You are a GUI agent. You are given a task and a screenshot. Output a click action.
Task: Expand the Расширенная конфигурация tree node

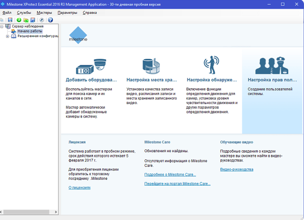(8, 36)
